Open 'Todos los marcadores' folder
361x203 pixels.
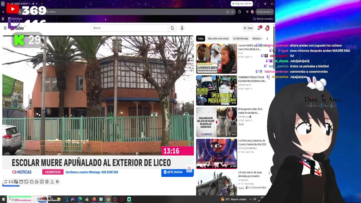coord(263,19)
